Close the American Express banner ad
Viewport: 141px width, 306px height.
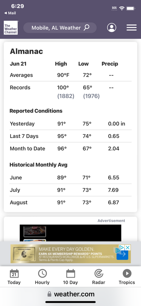tap(128, 248)
